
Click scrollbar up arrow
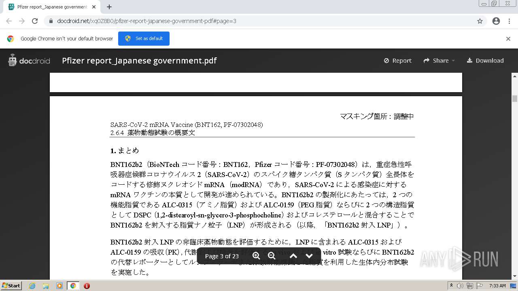click(x=515, y=76)
